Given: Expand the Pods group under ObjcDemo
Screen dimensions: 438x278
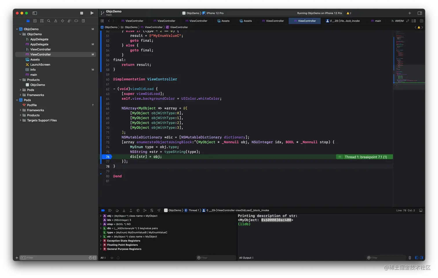Looking at the screenshot, I should point(20,90).
